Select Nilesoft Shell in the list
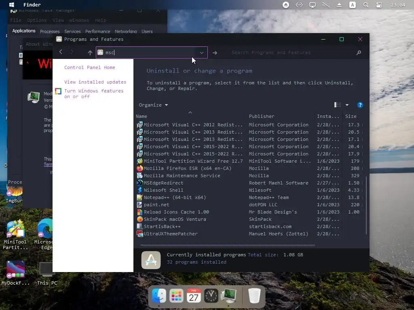414x310 pixels. point(249,190)
